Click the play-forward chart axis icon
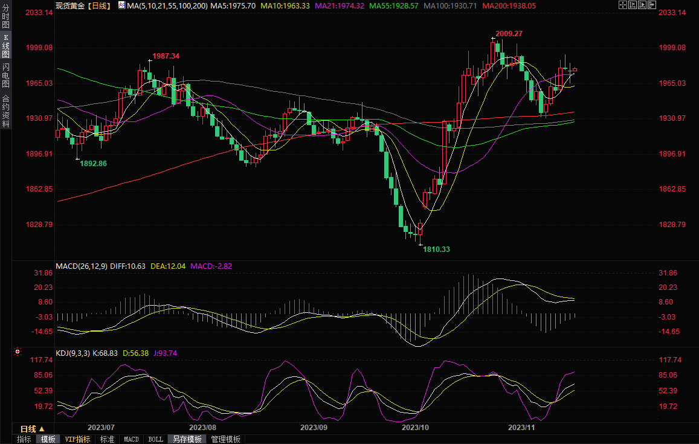699x444 pixels. coord(643,5)
